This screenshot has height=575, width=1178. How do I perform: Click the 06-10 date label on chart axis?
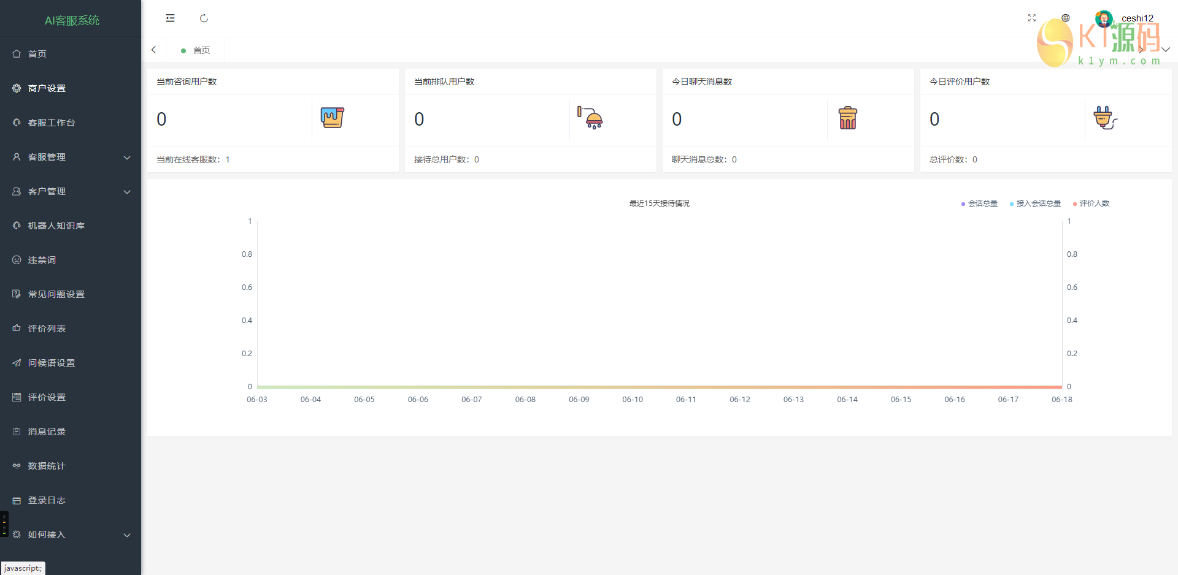tap(633, 400)
